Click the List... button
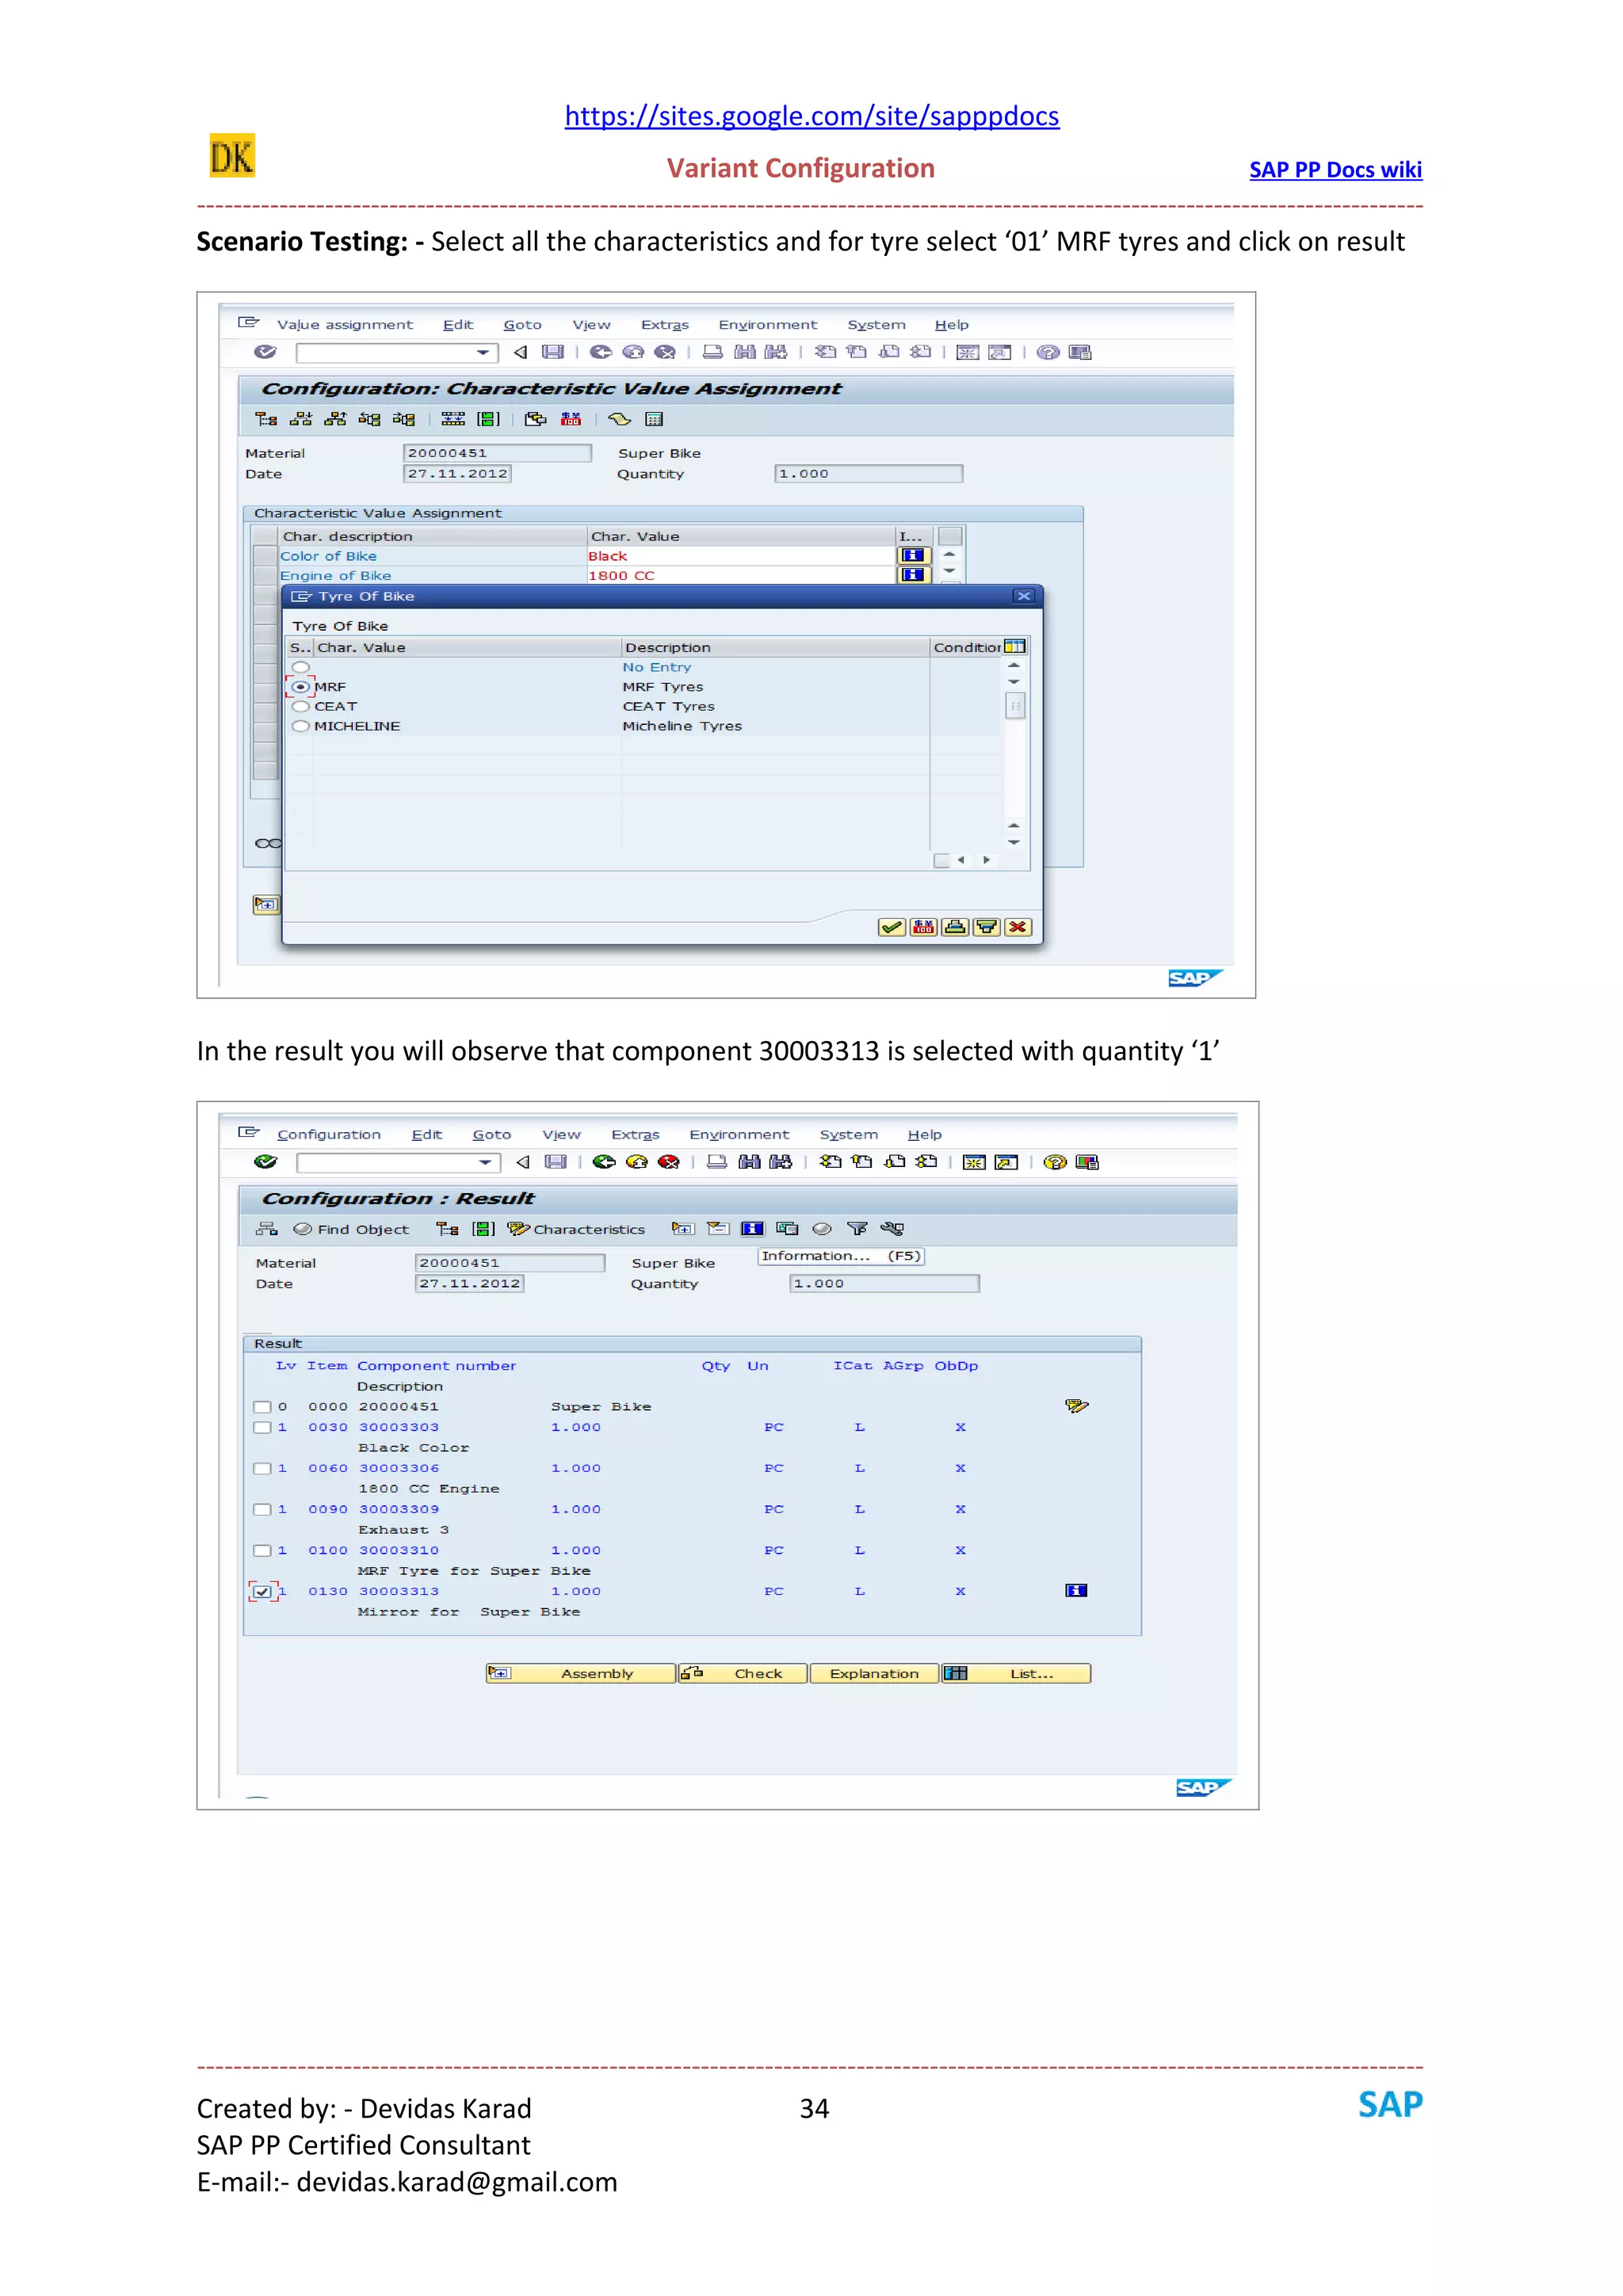 1016,1674
